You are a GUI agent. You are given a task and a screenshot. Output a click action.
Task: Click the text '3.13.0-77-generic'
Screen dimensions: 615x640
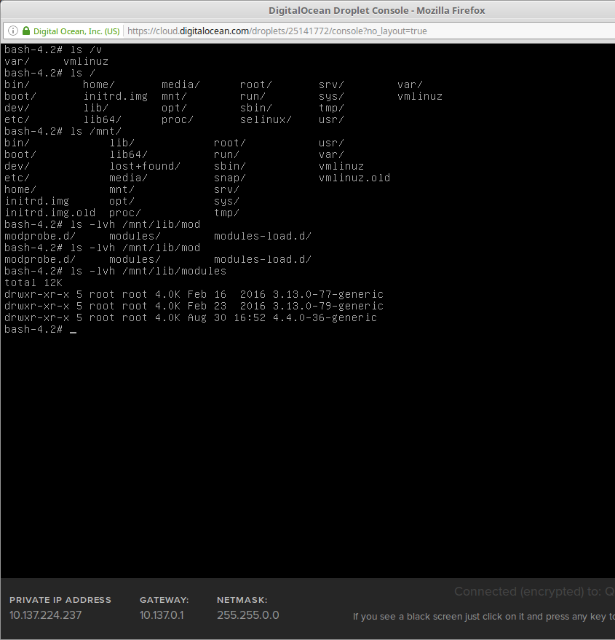coord(328,294)
